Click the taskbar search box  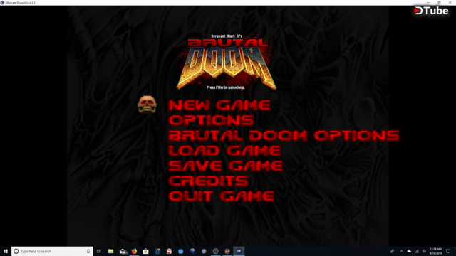coord(52,251)
